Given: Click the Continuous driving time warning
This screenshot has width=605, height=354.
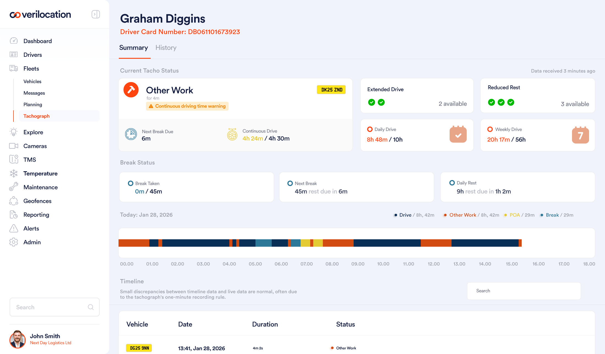Looking at the screenshot, I should point(187,106).
